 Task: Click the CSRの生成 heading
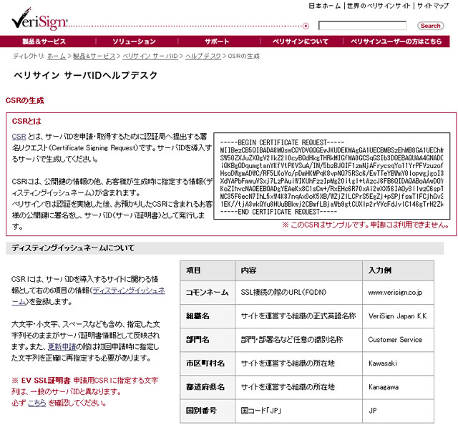24,101
